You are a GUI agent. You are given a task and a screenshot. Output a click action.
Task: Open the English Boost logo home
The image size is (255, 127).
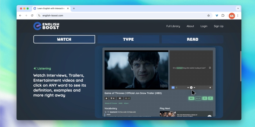[x=46, y=26]
